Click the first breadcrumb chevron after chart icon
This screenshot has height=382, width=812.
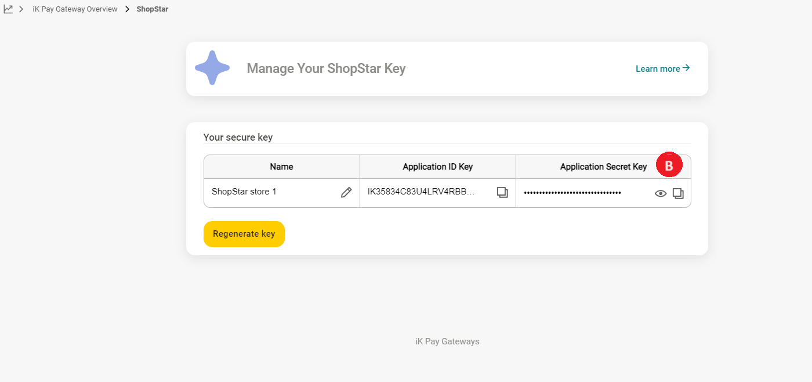tap(21, 9)
